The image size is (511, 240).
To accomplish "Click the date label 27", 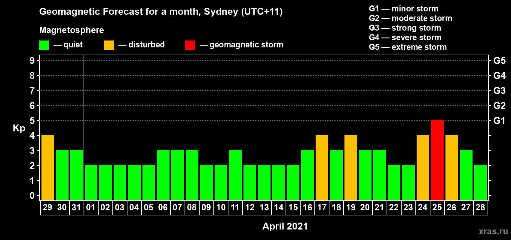I will coord(466,207).
